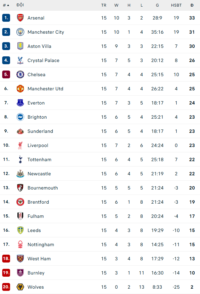
Task: Click the Nottingham crest icon
Action: pyautogui.click(x=20, y=245)
